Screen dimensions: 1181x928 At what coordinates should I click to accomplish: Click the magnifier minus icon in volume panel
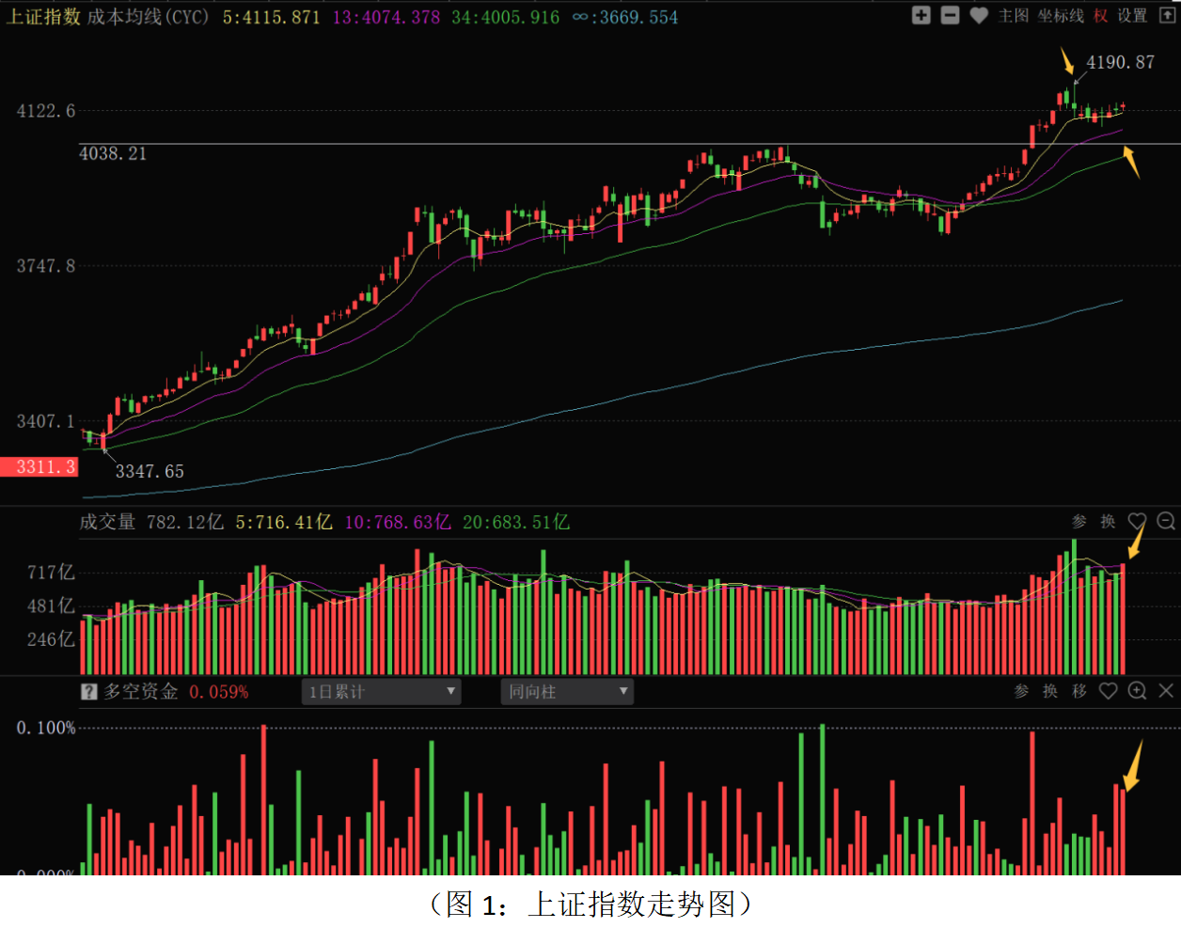[x=1166, y=521]
